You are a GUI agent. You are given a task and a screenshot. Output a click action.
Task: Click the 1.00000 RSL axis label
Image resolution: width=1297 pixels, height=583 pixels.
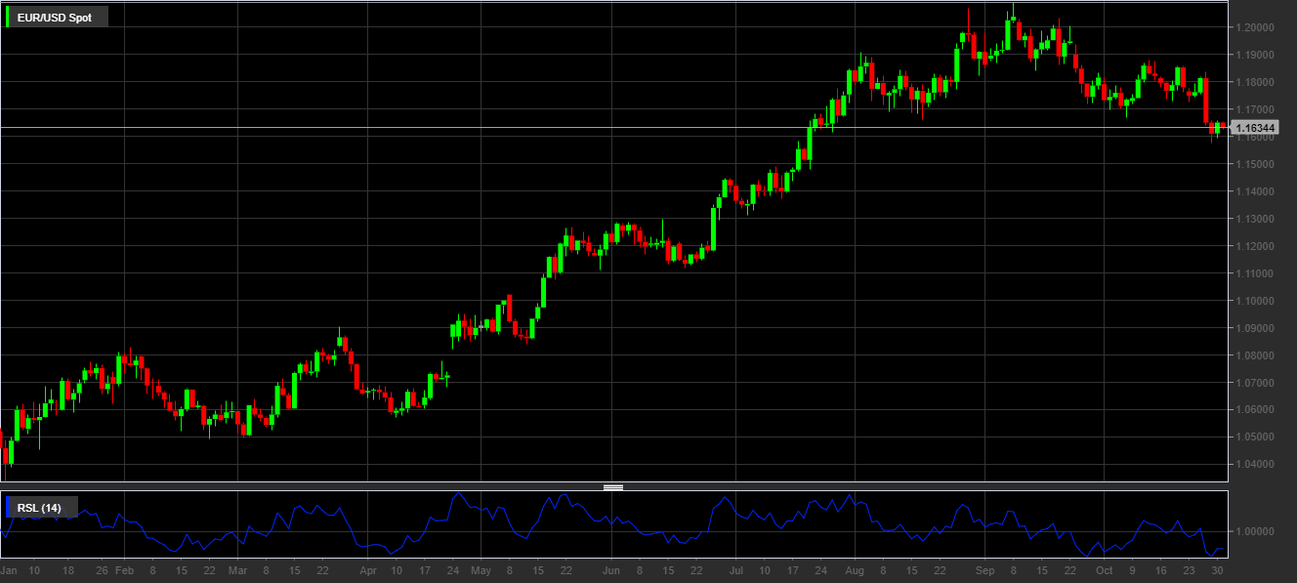pos(1256,532)
